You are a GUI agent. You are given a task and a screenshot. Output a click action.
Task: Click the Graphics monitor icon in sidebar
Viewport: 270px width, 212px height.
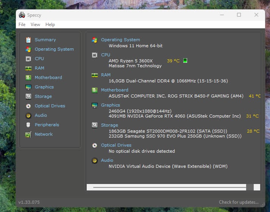click(x=28, y=87)
